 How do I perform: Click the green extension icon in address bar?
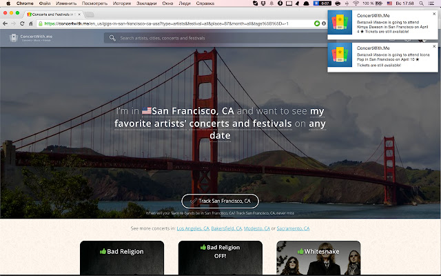pos(317,23)
